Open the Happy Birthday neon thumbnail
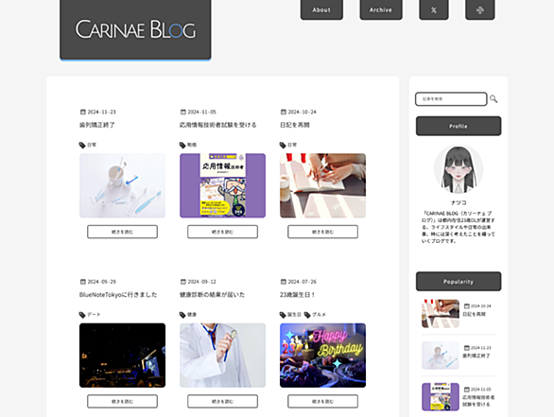 coord(323,356)
